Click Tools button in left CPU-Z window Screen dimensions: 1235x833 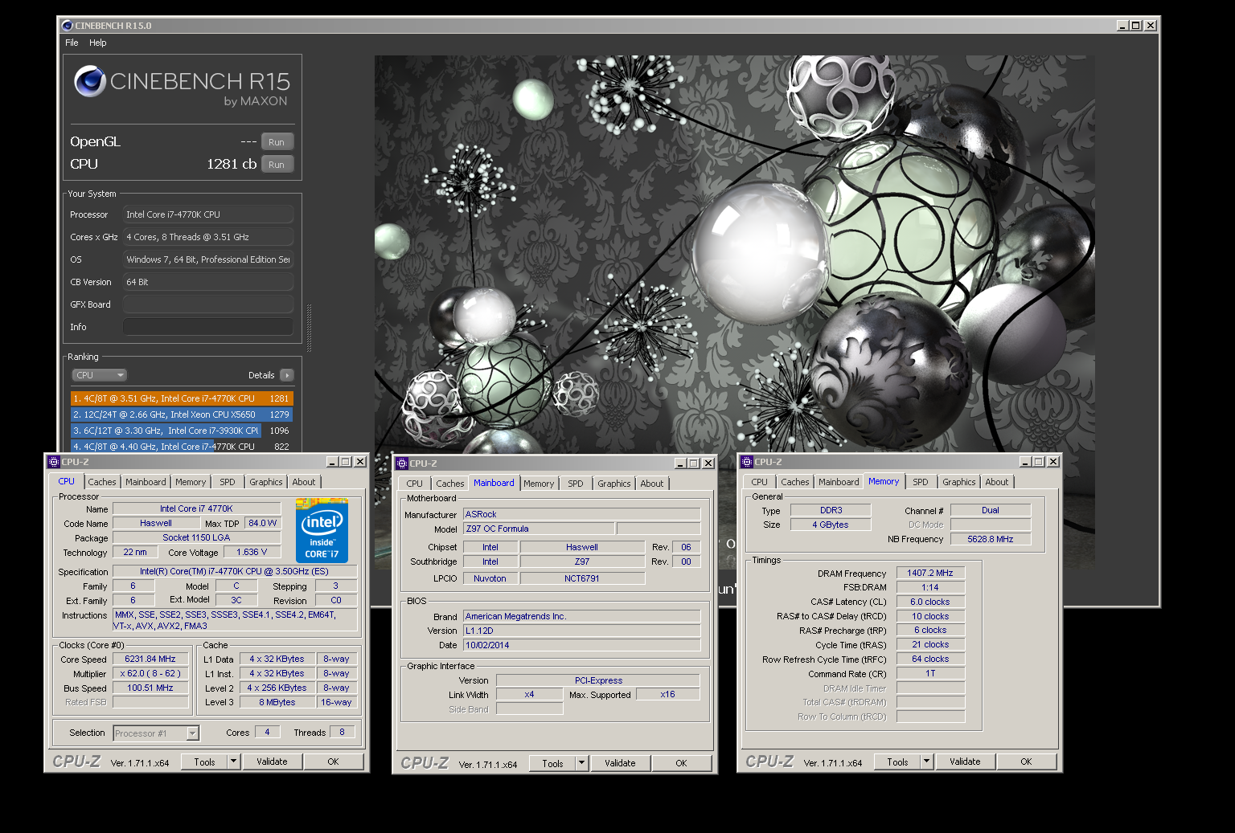(204, 762)
